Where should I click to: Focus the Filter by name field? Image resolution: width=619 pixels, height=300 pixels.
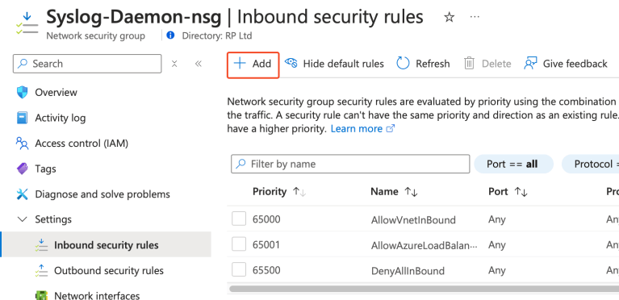click(x=350, y=164)
